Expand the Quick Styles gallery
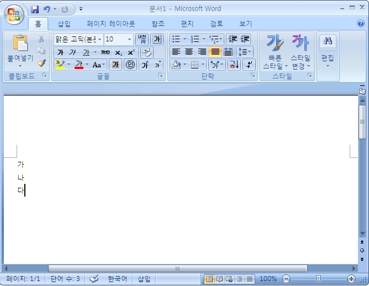This screenshot has height=286, width=369. pos(275,52)
